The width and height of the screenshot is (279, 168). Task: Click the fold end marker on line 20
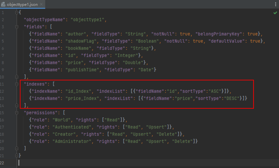point(17,149)
